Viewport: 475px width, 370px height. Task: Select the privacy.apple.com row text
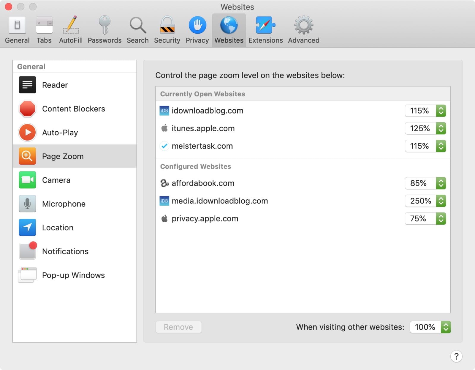point(205,219)
